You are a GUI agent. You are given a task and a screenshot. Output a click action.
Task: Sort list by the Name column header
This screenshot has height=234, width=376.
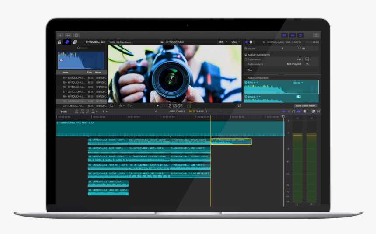pyautogui.click(x=65, y=73)
